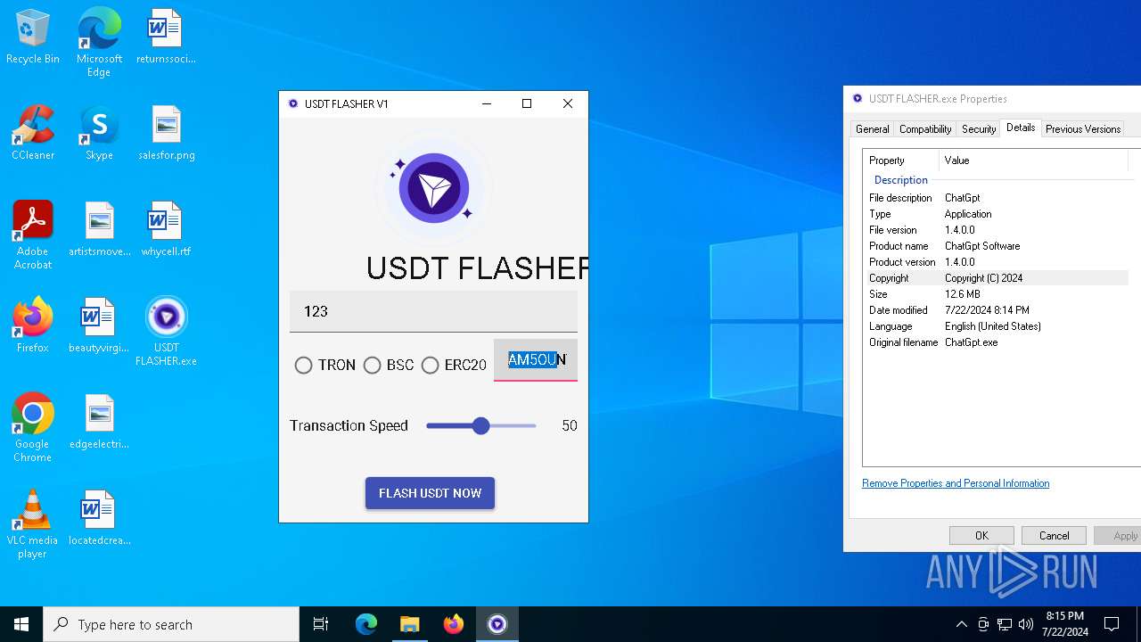Switch to the Security tab
The image size is (1141, 642).
click(978, 129)
